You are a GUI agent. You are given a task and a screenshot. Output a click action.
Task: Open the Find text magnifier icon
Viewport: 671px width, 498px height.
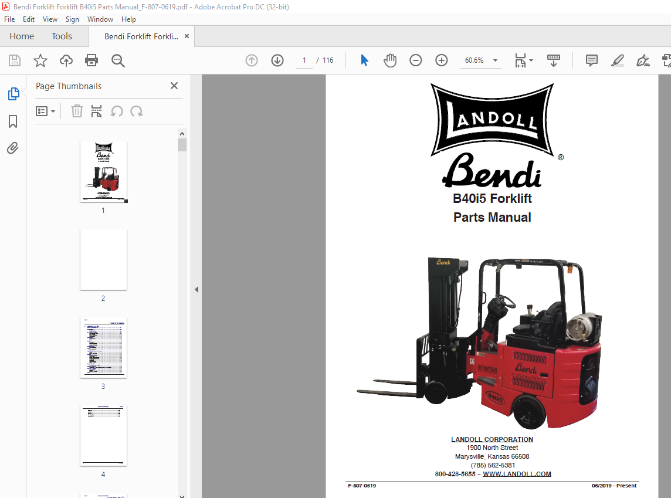[x=118, y=61]
